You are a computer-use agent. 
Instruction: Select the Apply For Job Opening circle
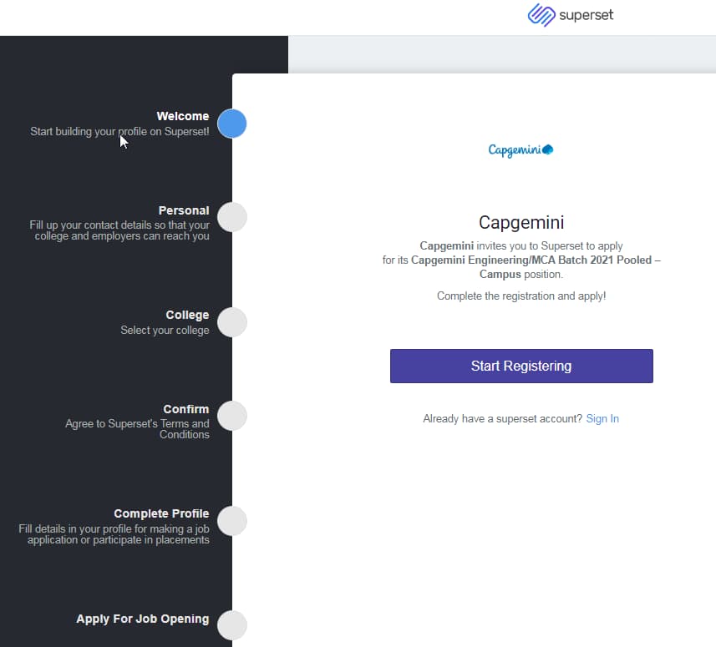click(x=232, y=625)
